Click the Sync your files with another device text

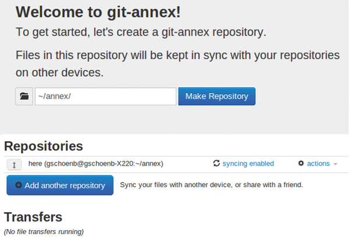pos(212,185)
